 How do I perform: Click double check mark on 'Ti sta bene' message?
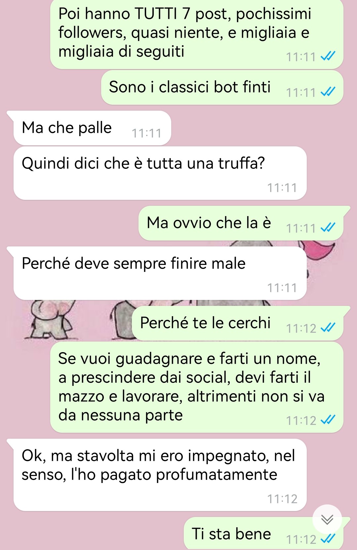click(x=328, y=538)
